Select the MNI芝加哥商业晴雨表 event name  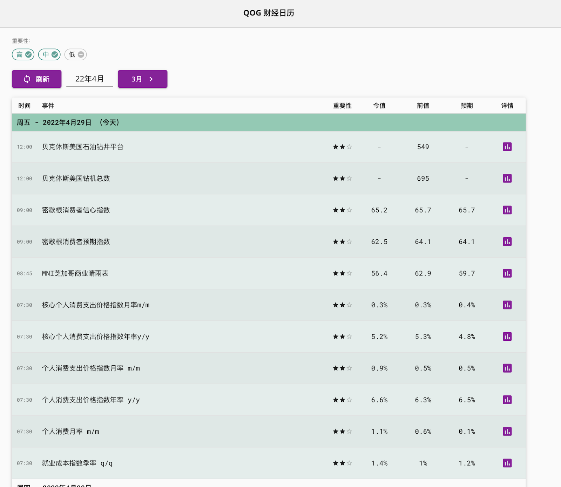point(75,273)
